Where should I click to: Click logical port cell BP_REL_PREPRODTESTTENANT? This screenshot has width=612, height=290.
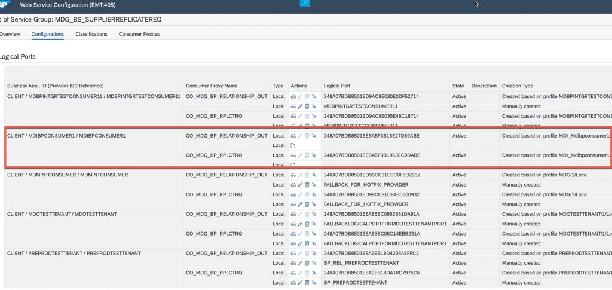click(362, 262)
